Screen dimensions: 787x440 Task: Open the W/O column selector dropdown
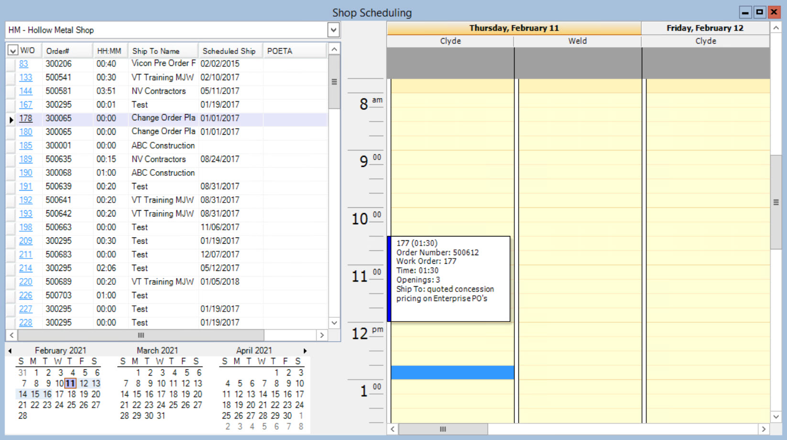click(12, 51)
